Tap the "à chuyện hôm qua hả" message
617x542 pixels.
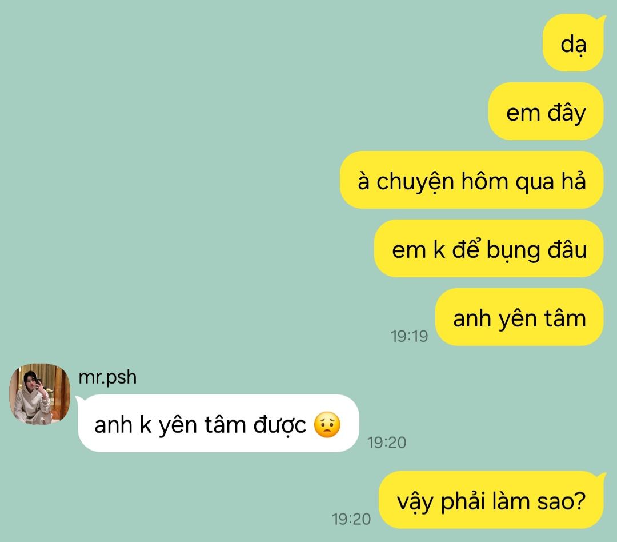pos(471,180)
